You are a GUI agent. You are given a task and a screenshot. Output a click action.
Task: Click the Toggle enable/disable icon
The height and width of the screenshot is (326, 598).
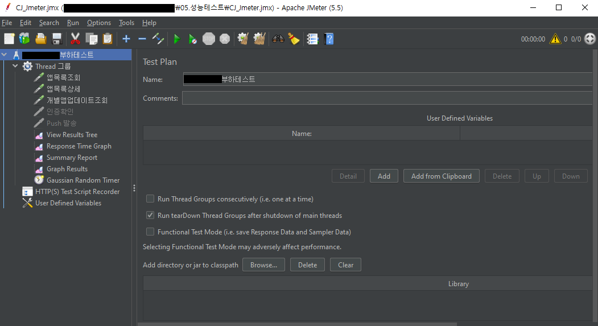coord(158,39)
